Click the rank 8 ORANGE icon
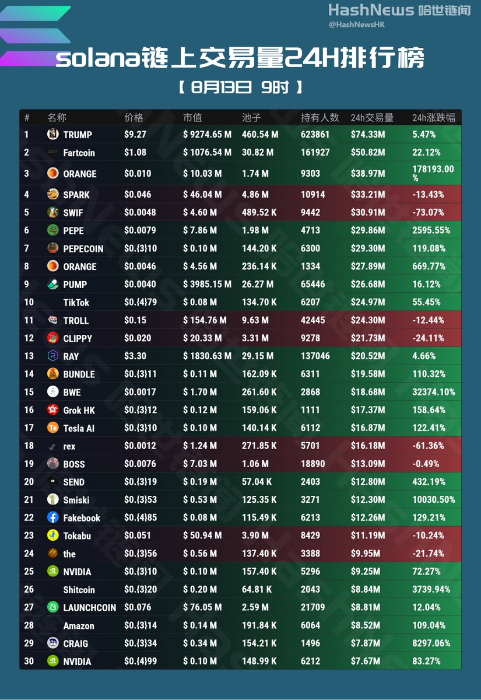Image resolution: width=481 pixels, height=700 pixels. pyautogui.click(x=53, y=266)
